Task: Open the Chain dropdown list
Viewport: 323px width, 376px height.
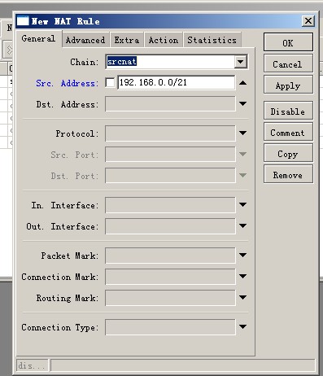Action: [x=241, y=62]
